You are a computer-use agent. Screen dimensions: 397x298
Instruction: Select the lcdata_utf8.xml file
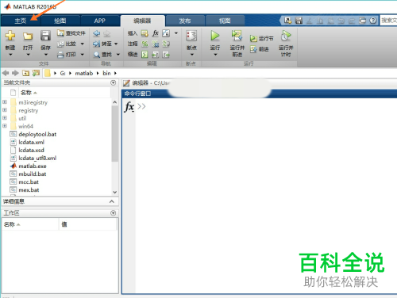pyautogui.click(x=37, y=158)
